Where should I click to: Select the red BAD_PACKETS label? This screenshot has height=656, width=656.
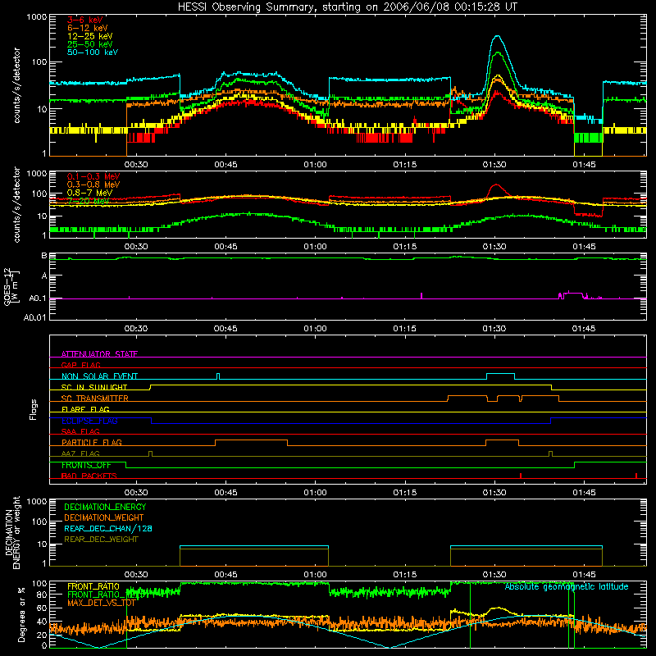[x=89, y=476]
